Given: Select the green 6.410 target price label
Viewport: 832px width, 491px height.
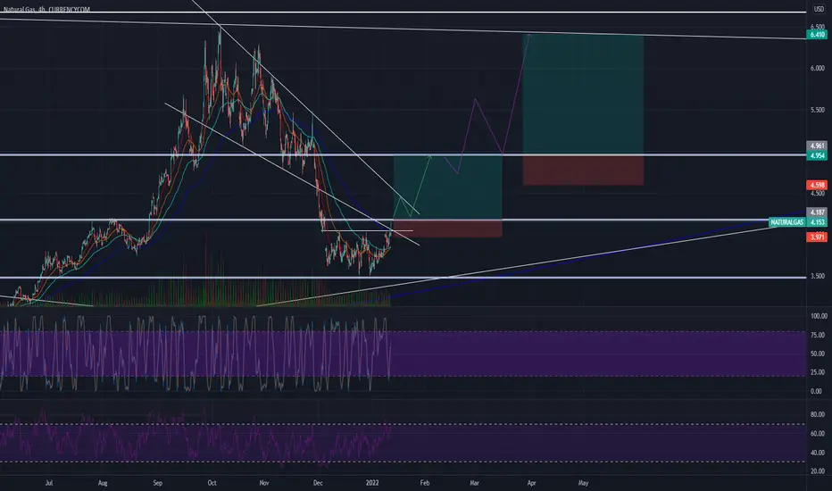Looking at the screenshot, I should 817,35.
